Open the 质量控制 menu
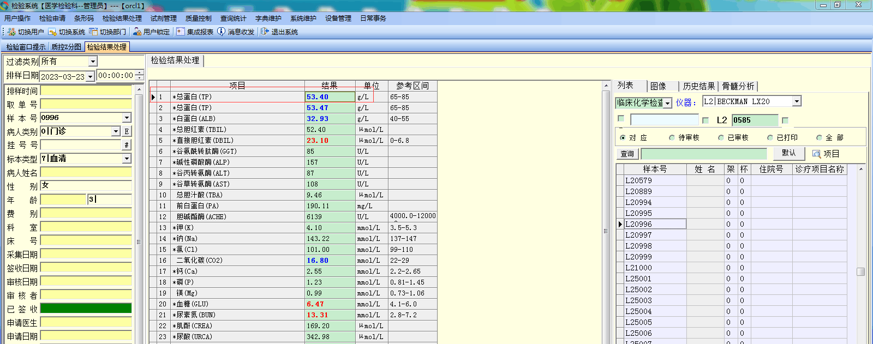This screenshot has width=873, height=344. tap(199, 19)
